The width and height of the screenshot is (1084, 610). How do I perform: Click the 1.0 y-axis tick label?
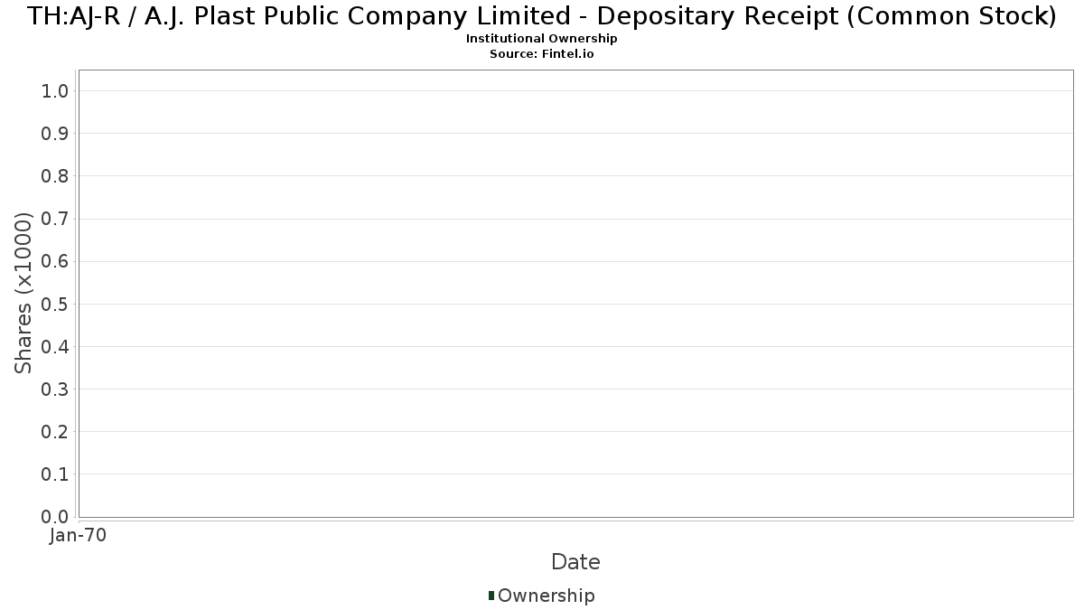pos(55,91)
